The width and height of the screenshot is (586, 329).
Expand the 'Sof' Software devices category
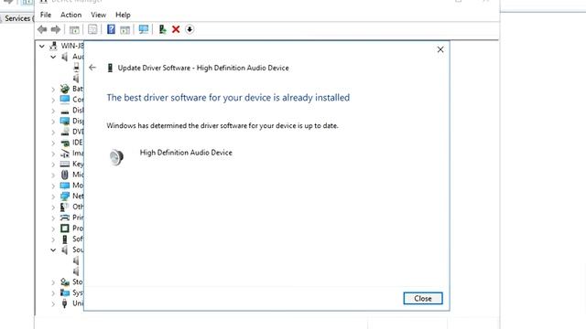(x=53, y=239)
